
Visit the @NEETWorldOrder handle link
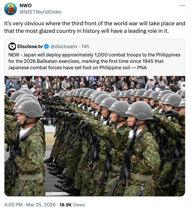pos(41,12)
